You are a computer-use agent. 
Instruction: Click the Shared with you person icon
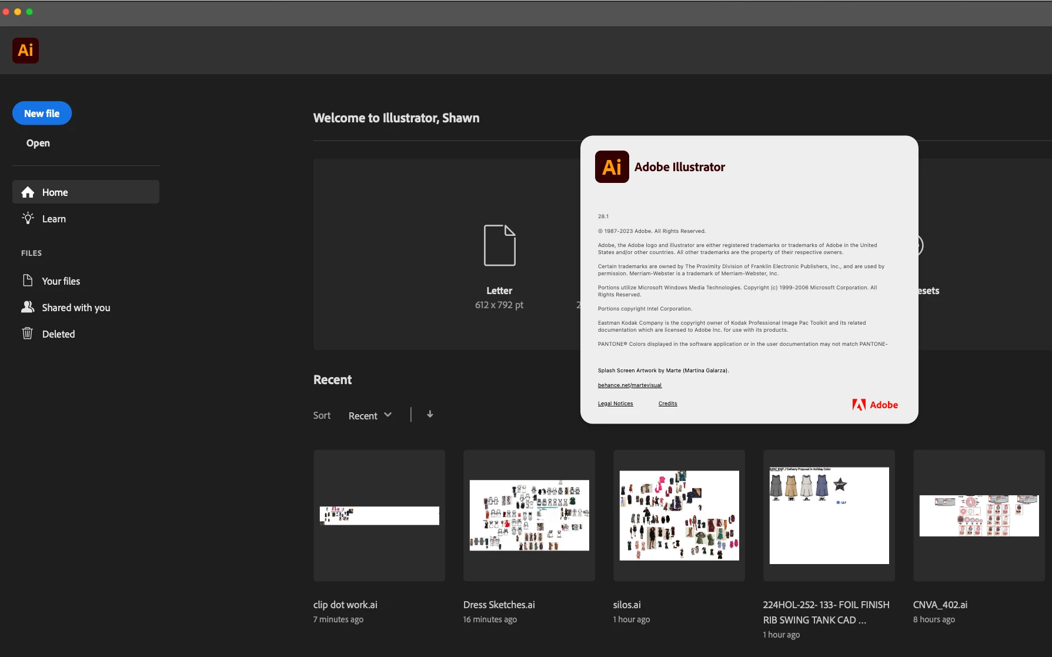click(28, 306)
